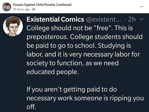This screenshot has height=112, width=149.
Task: Expand the tweet's chevron dropdown arrow
Action: 142,19
